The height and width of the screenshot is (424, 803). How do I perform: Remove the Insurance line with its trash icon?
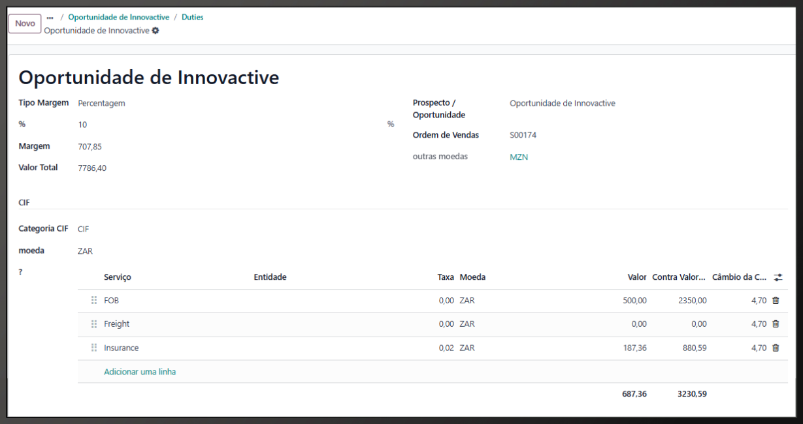pyautogui.click(x=776, y=348)
